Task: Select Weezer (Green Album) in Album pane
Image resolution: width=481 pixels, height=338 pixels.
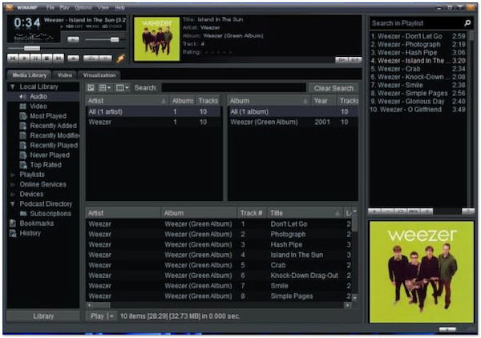Action: pos(293,123)
